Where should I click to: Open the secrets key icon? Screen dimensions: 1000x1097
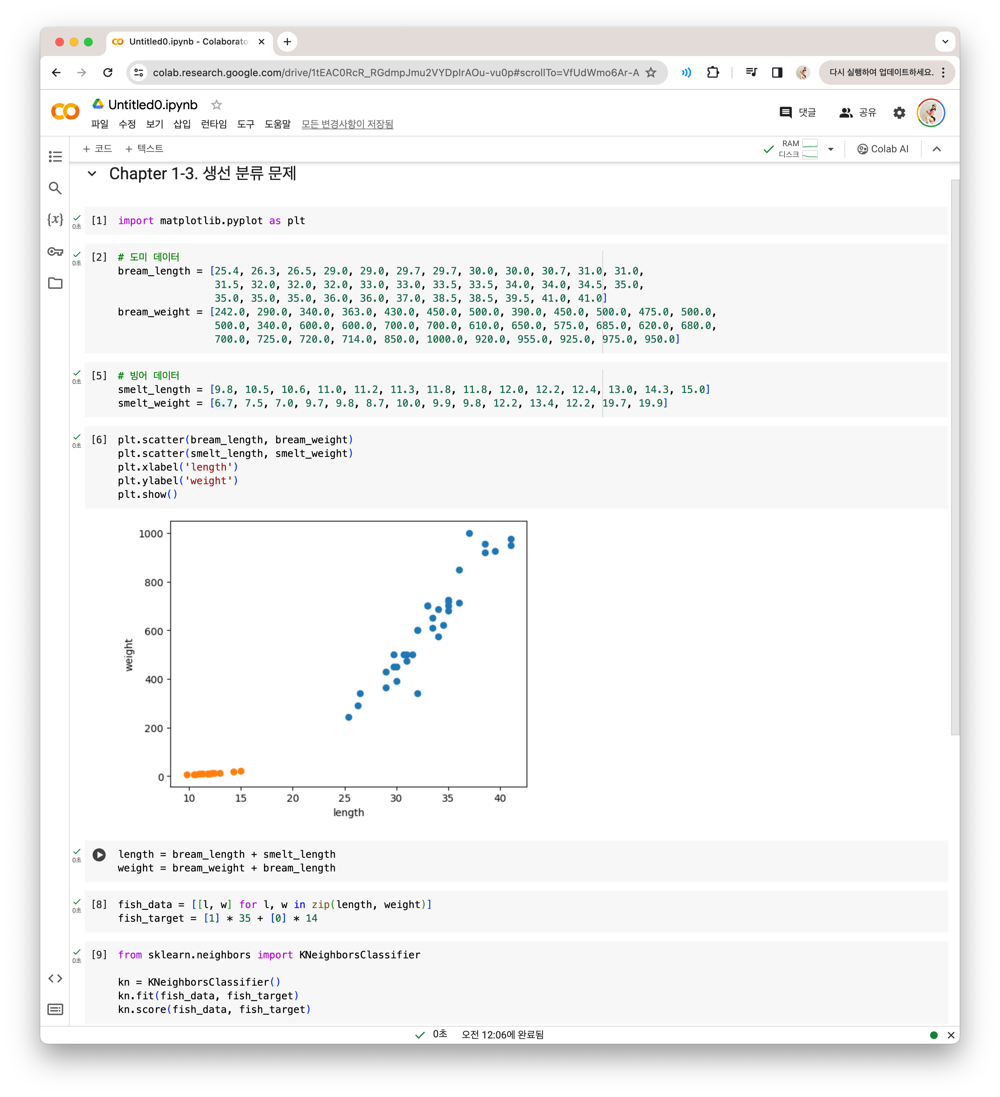click(55, 251)
